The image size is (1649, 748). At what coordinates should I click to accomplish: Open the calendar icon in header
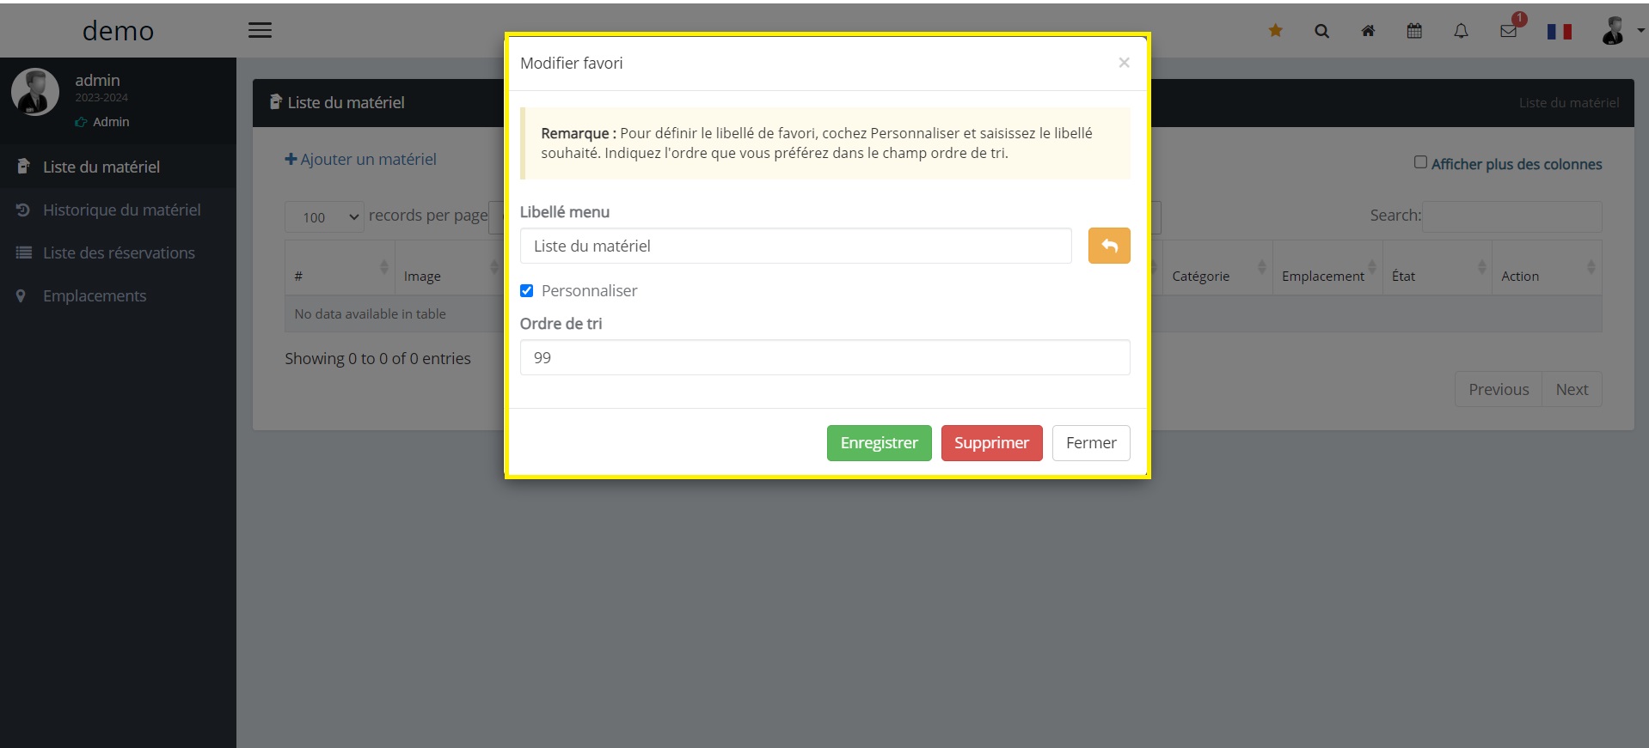[x=1414, y=31]
